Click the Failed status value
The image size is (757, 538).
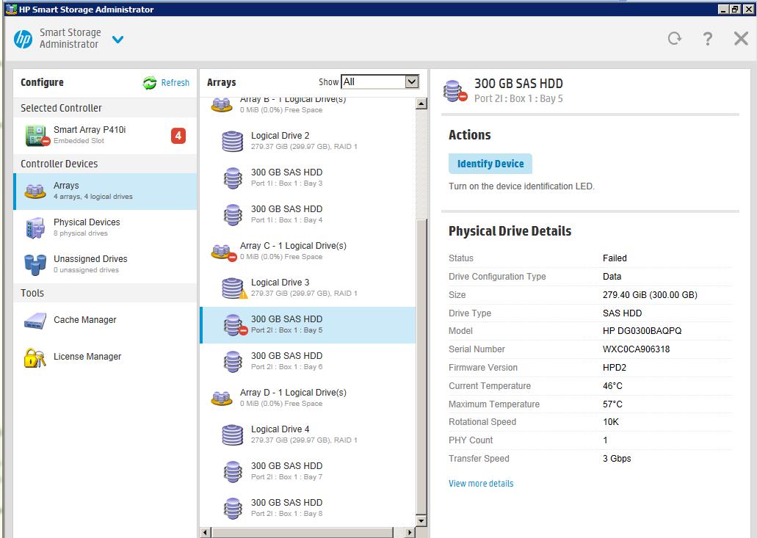pyautogui.click(x=615, y=258)
